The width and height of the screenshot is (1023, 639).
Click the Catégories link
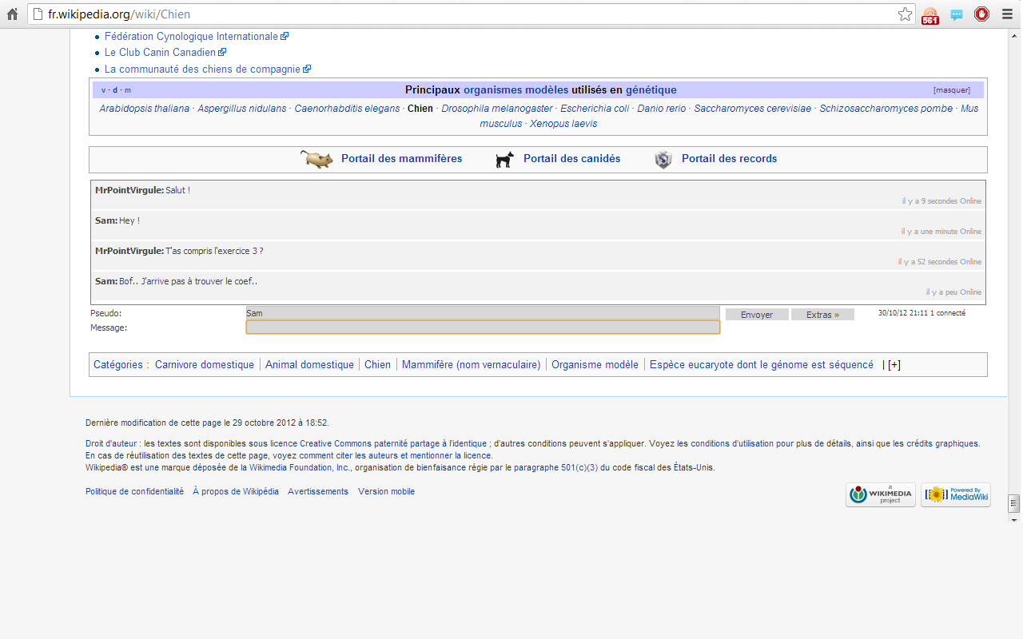click(118, 365)
